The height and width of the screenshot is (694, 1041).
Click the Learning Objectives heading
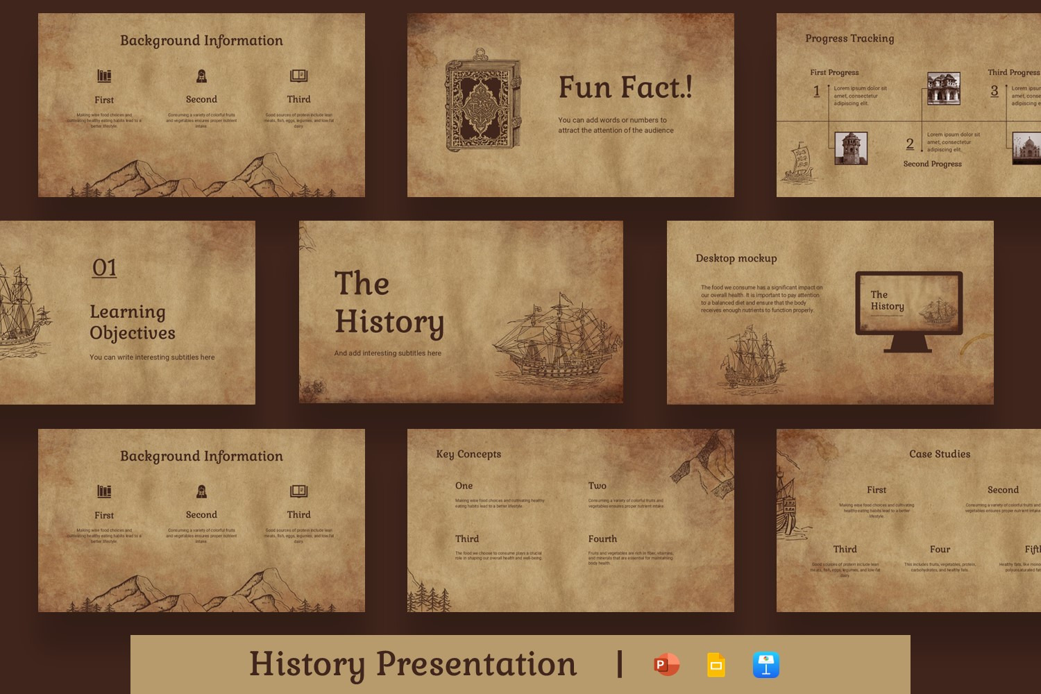[133, 322]
